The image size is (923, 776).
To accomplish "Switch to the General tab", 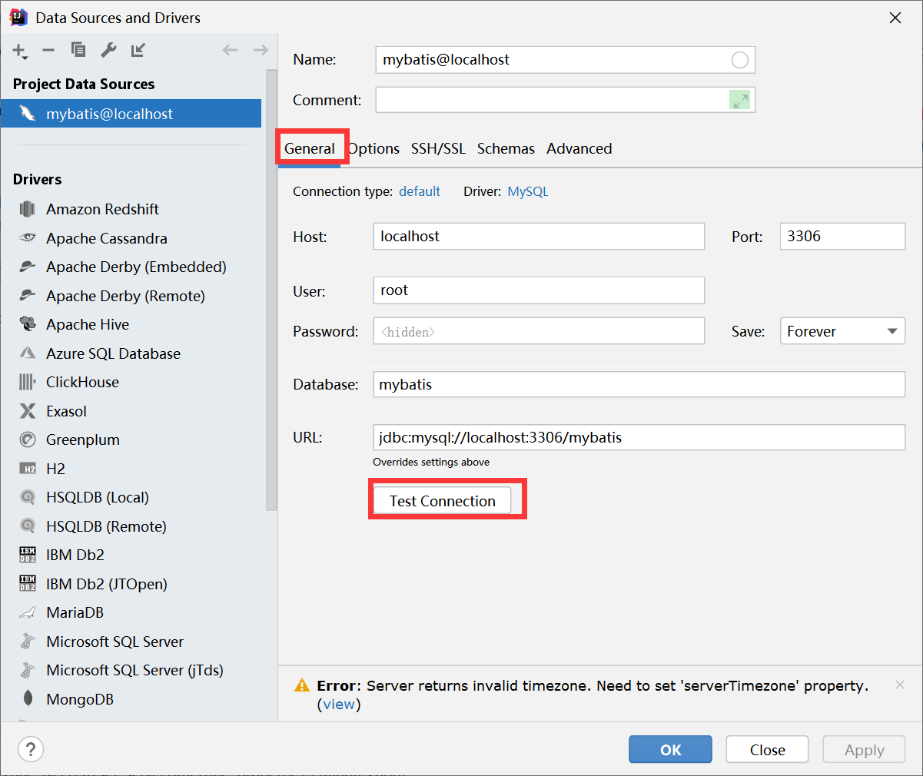I will 310,148.
